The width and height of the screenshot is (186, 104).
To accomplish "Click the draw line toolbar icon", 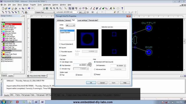I will click(x=91, y=8).
